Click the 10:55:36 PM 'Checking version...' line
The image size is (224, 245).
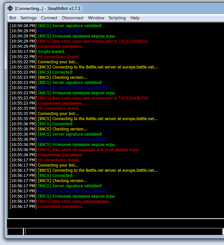click(x=48, y=129)
